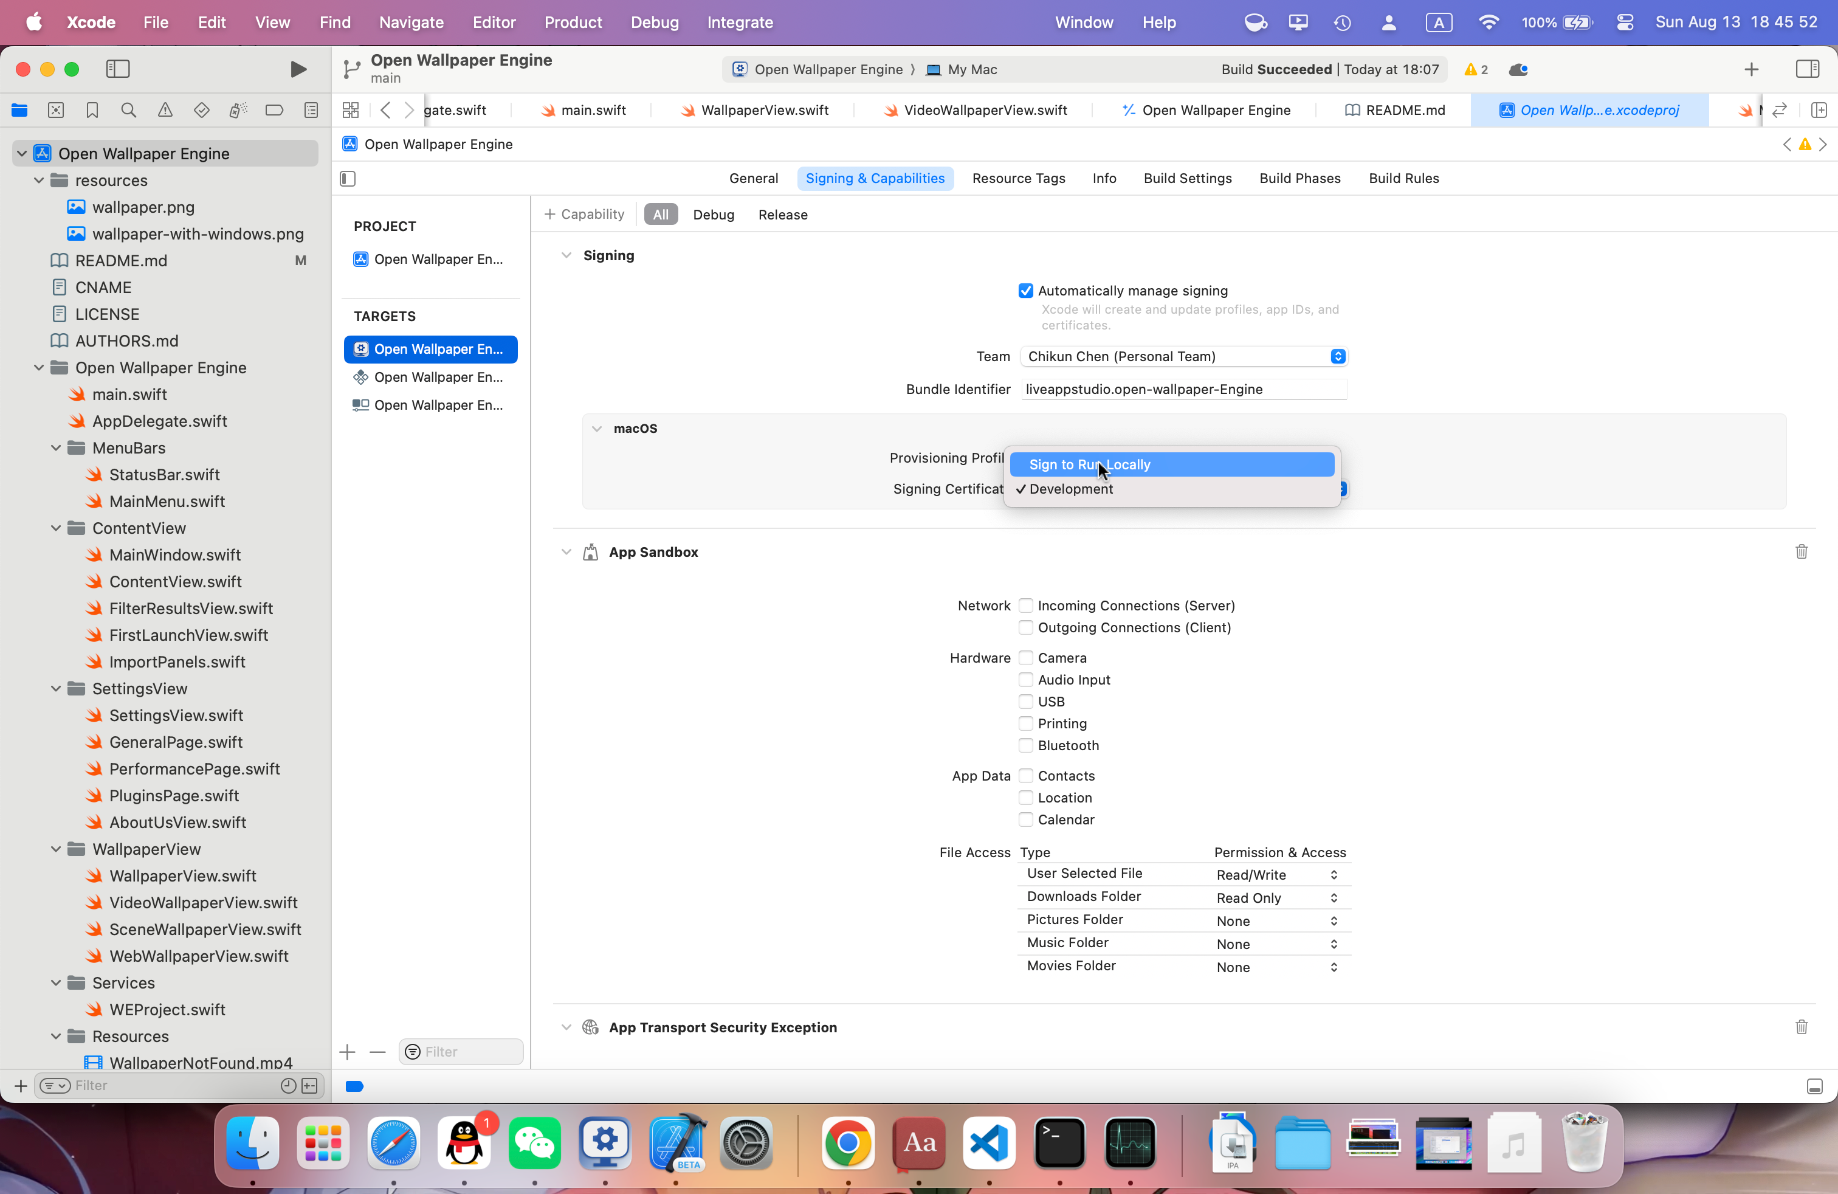Uncheck Automatically manage signing

(1025, 291)
